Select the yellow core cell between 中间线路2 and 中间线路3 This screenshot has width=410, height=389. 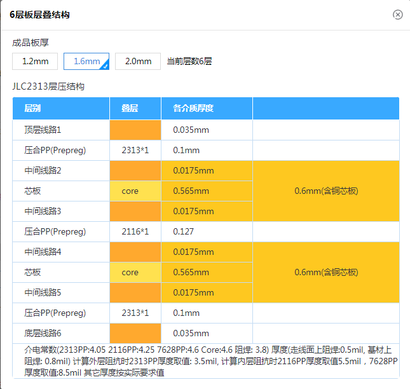[x=135, y=191]
